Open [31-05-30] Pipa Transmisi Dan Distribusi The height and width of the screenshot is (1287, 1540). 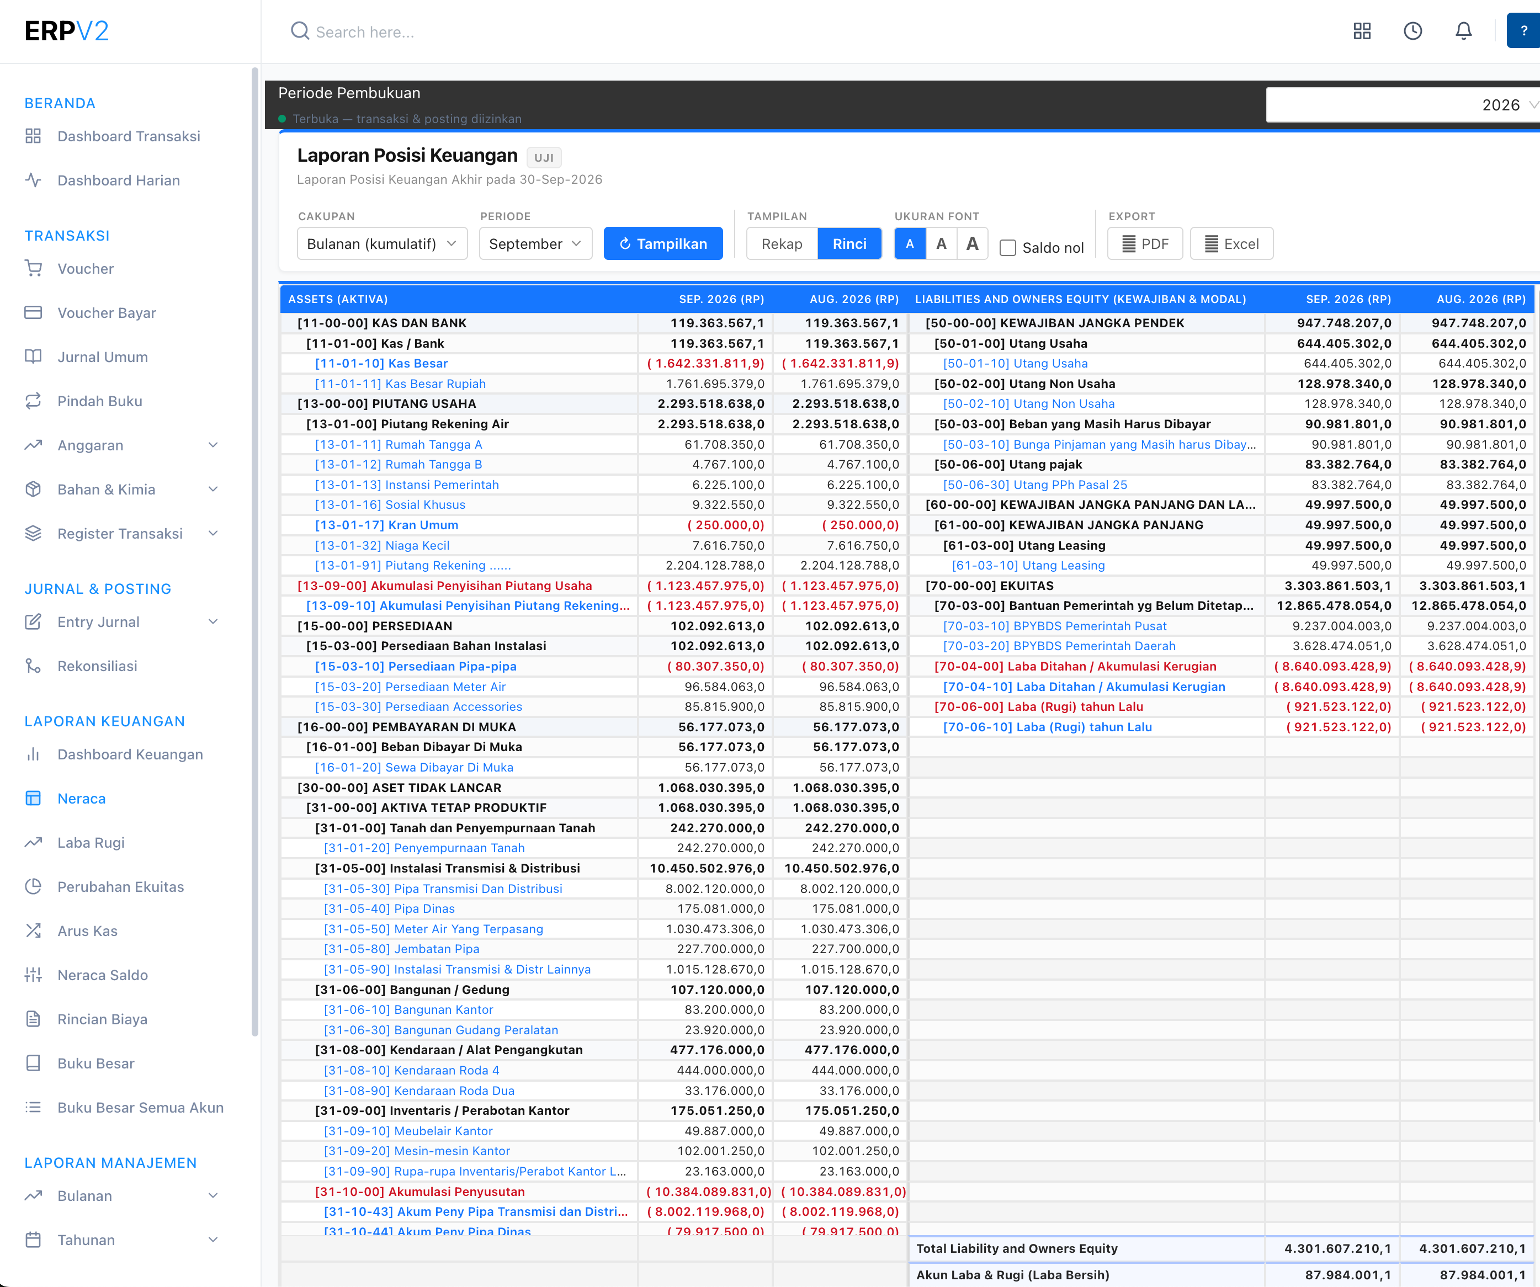point(443,889)
